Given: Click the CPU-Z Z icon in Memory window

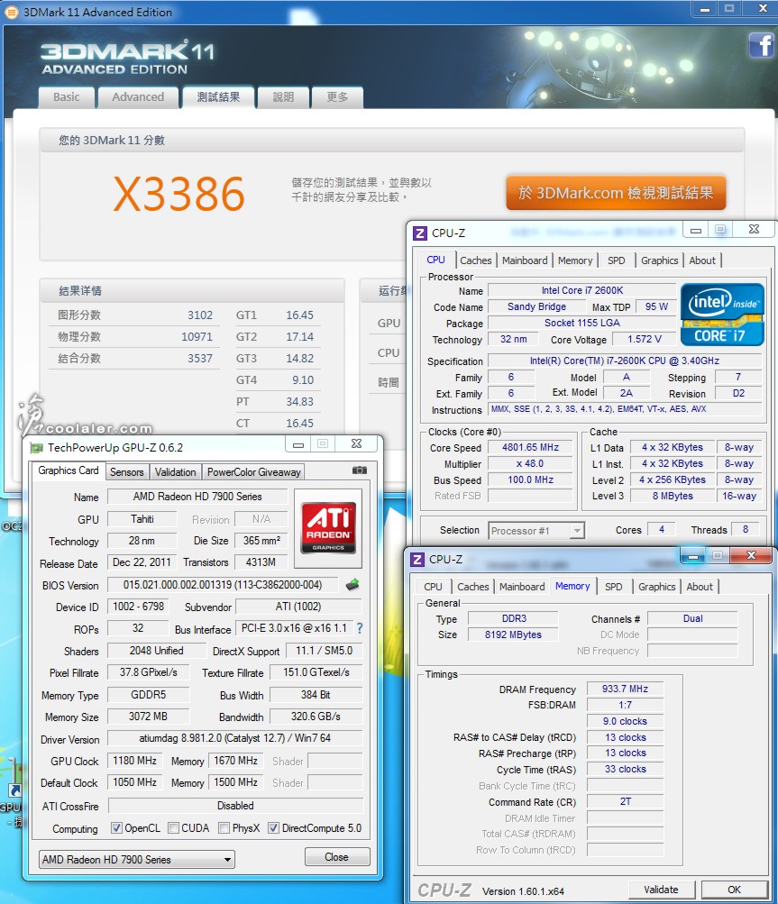Looking at the screenshot, I should click(417, 559).
